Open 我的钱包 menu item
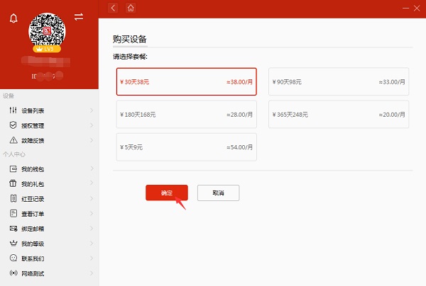 click(49, 169)
